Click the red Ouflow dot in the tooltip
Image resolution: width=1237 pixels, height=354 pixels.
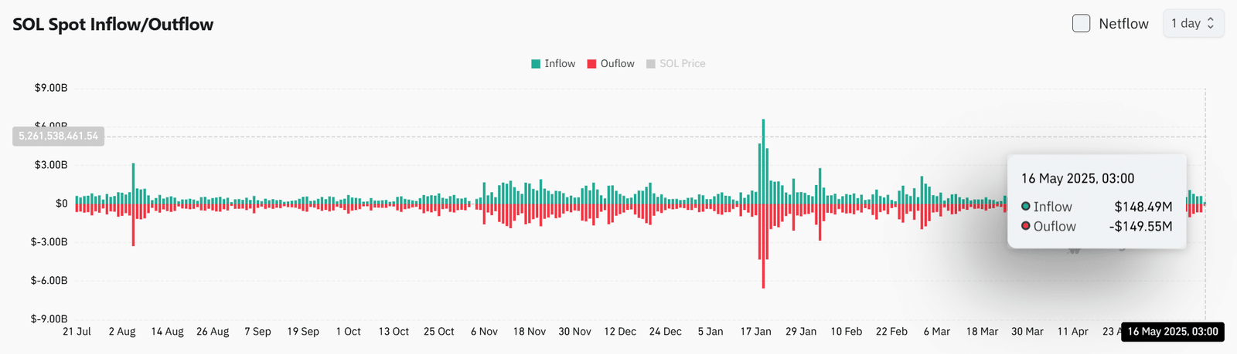coord(1026,226)
